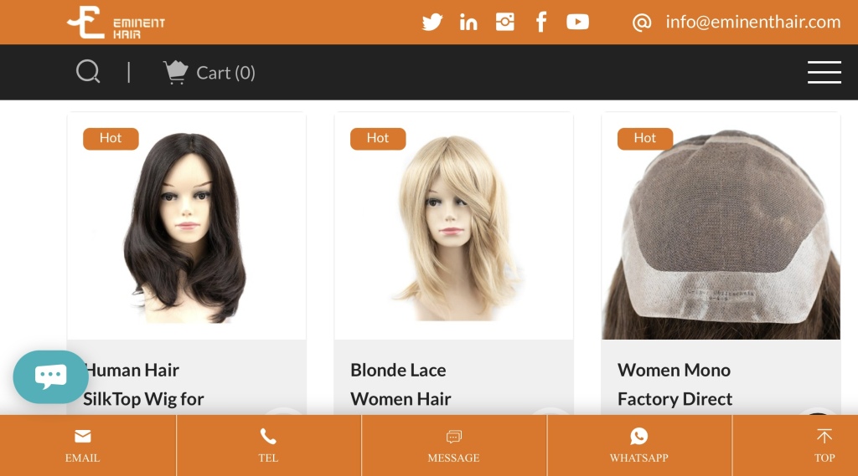
Task: Open WHATSAPP contact in bottom bar
Action: [x=639, y=445]
